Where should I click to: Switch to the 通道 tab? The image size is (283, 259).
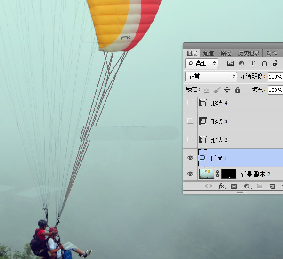click(x=209, y=53)
